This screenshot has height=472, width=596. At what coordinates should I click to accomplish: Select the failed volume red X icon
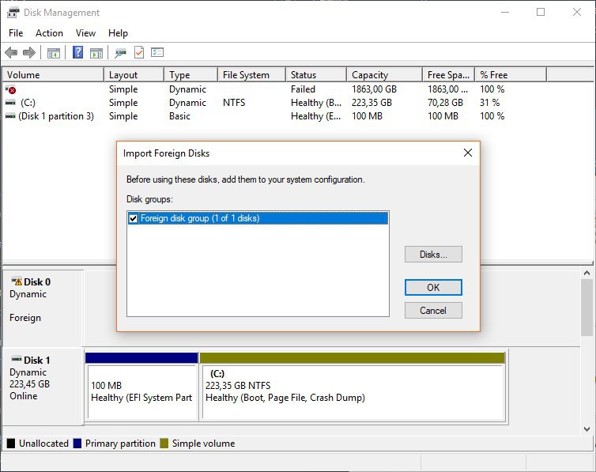click(x=10, y=89)
